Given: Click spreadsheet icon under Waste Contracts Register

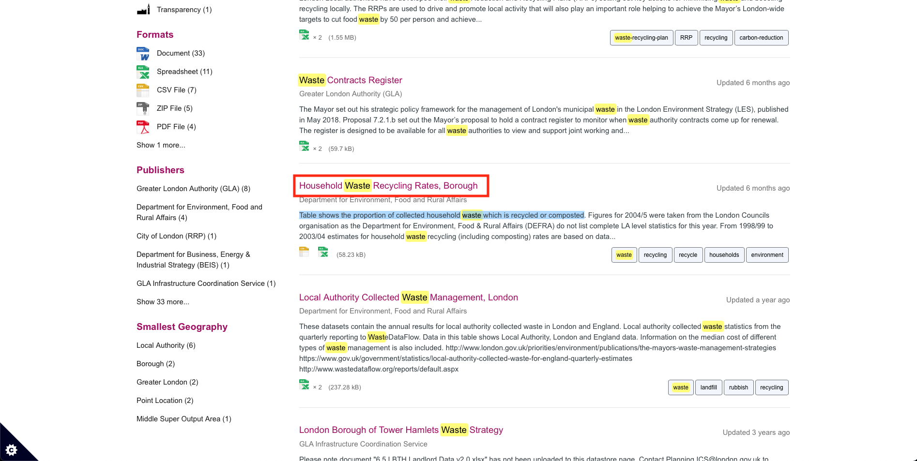Looking at the screenshot, I should 304,147.
